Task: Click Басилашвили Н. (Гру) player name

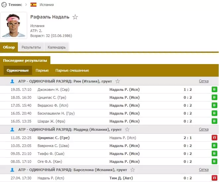Action: (56, 113)
